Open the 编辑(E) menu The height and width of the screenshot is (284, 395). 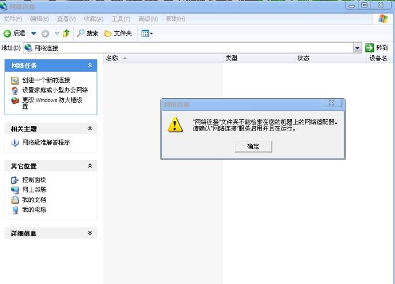point(39,19)
